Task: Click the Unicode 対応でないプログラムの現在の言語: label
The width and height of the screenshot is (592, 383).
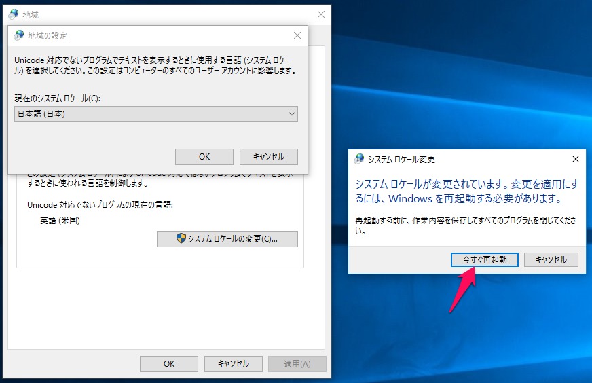Action: [100, 205]
